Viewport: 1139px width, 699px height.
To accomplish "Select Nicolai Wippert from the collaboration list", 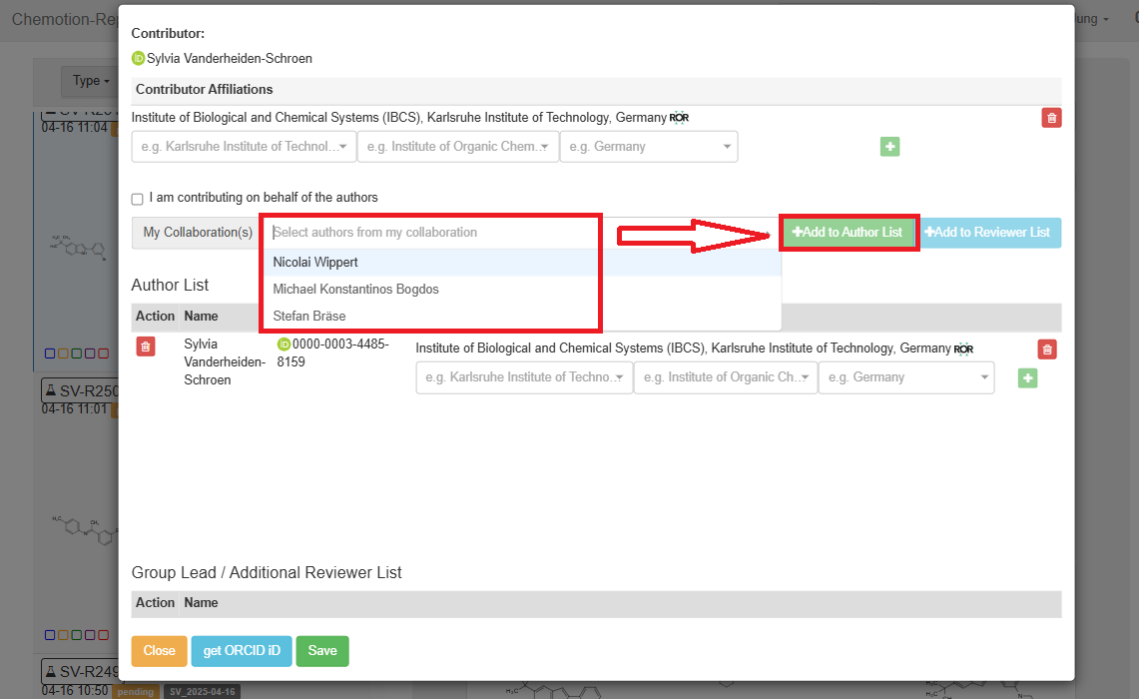I will click(x=315, y=263).
